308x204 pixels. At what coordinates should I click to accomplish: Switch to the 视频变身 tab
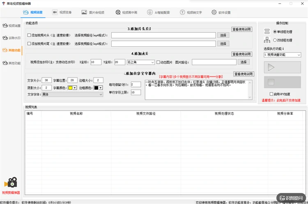(x=62, y=12)
